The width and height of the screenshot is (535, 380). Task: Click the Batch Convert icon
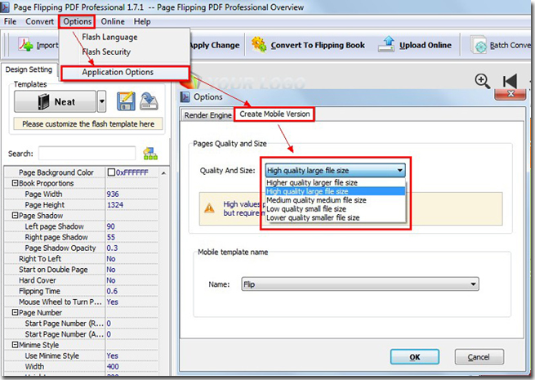479,45
